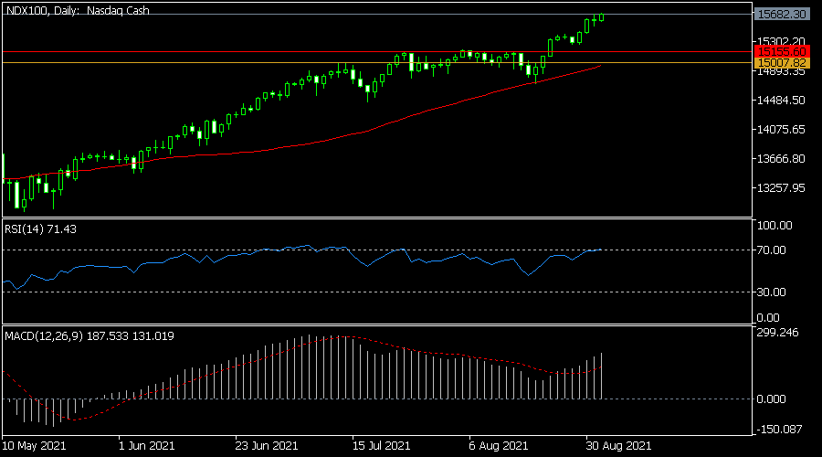Click the latest candlestick near 15682
822x457 pixels.
pos(601,17)
